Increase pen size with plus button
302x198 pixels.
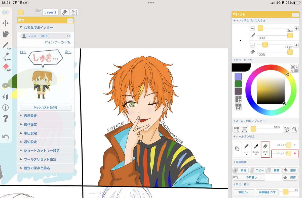tap(296, 29)
